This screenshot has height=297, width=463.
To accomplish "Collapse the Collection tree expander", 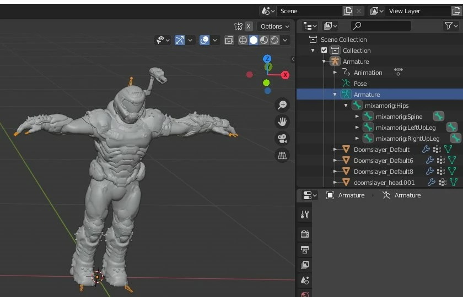I will point(313,51).
